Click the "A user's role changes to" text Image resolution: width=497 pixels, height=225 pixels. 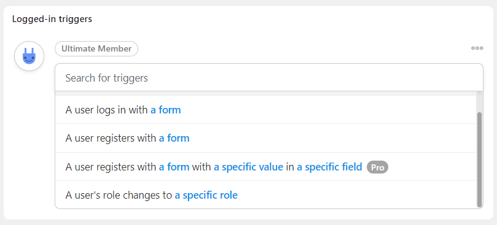[x=119, y=195]
